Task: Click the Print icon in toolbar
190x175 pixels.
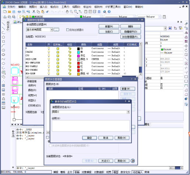Action: [x=19, y=12]
